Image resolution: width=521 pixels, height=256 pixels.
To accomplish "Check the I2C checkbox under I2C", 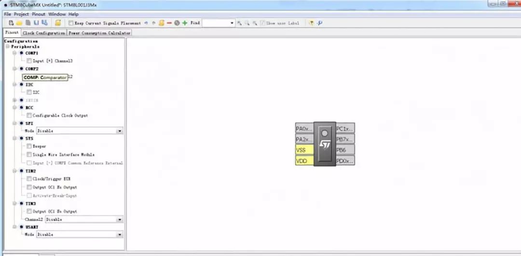I will tap(29, 92).
